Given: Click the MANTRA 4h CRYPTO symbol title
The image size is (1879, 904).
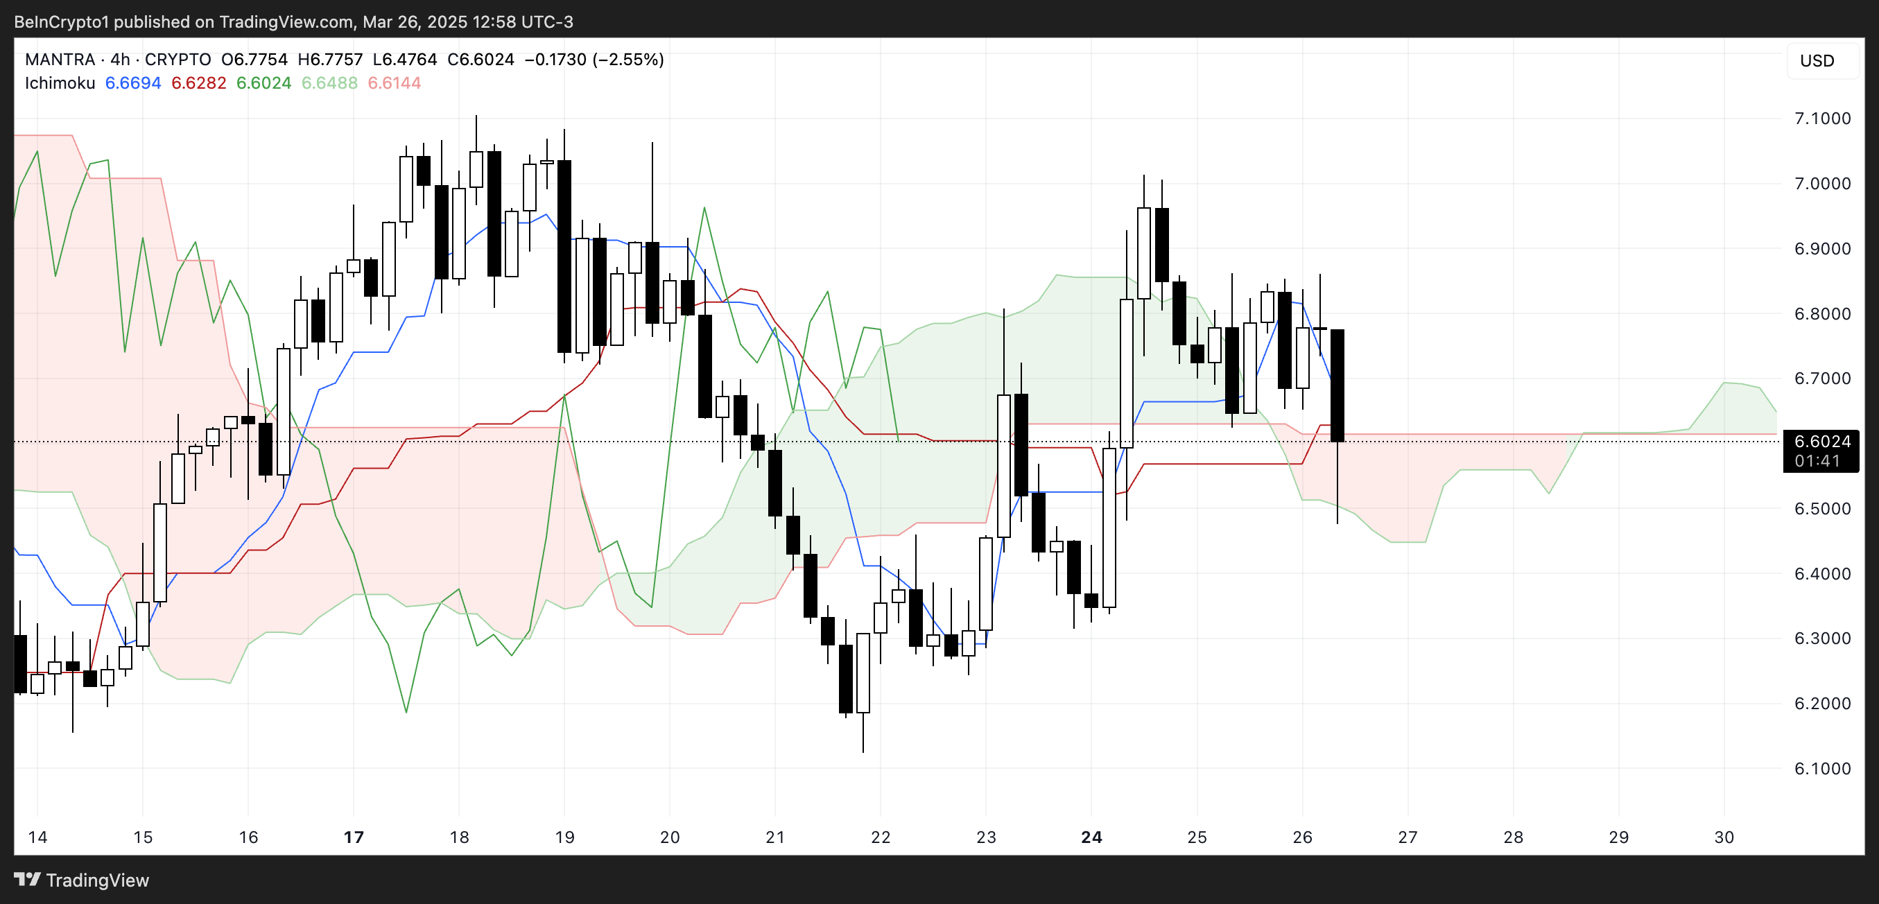Looking at the screenshot, I should tap(117, 59).
